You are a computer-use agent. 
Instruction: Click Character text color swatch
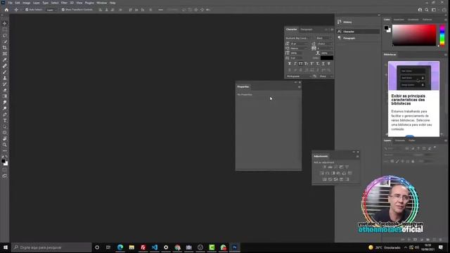[x=327, y=58]
